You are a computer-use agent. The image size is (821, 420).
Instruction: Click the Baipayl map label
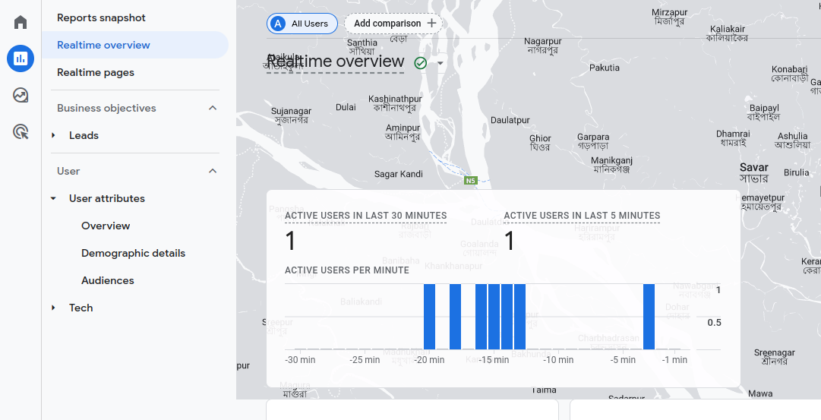pyautogui.click(x=764, y=112)
